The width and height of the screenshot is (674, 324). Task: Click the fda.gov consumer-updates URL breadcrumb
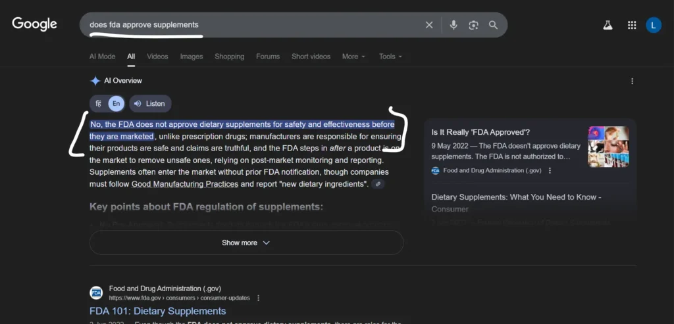pyautogui.click(x=179, y=298)
